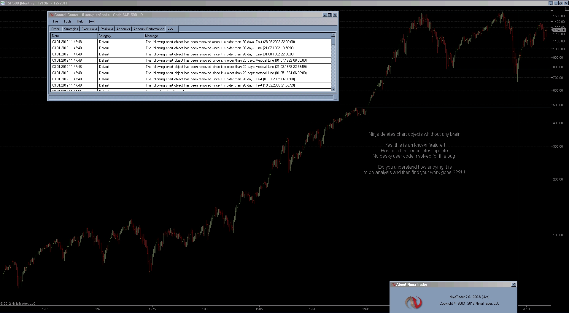Open the File menu in Control Center
The height and width of the screenshot is (313, 569).
click(55, 21)
